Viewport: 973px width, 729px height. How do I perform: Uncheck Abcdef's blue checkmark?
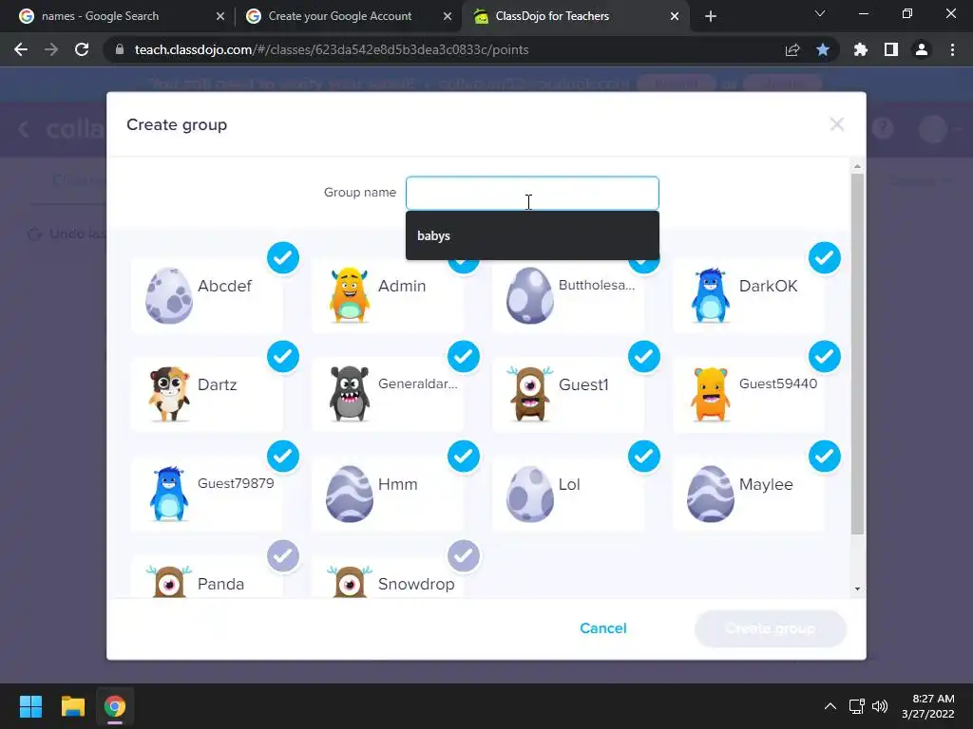[283, 257]
